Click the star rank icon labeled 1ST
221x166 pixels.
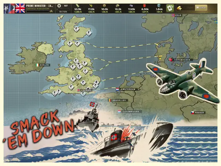tap(59, 6)
